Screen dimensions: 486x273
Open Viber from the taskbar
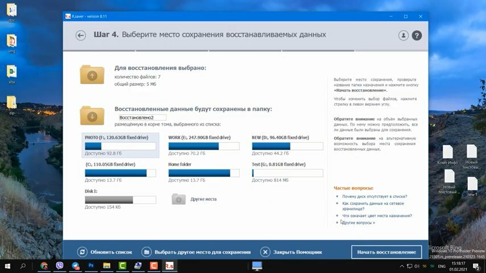(60, 266)
